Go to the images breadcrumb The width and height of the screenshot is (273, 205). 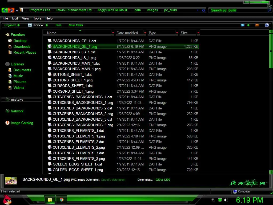(152, 10)
